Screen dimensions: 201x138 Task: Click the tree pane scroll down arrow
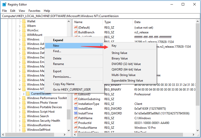click(x=69, y=130)
